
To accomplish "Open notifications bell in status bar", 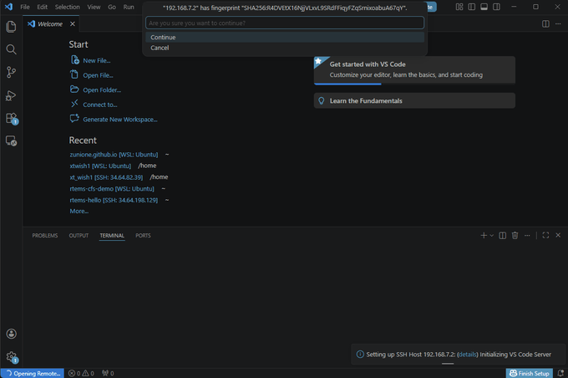I will pyautogui.click(x=560, y=373).
